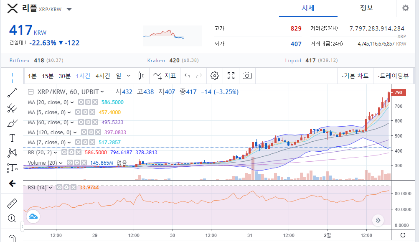Switch to 트레이딩뷰 chart
The image size is (419, 242).
tap(393, 76)
